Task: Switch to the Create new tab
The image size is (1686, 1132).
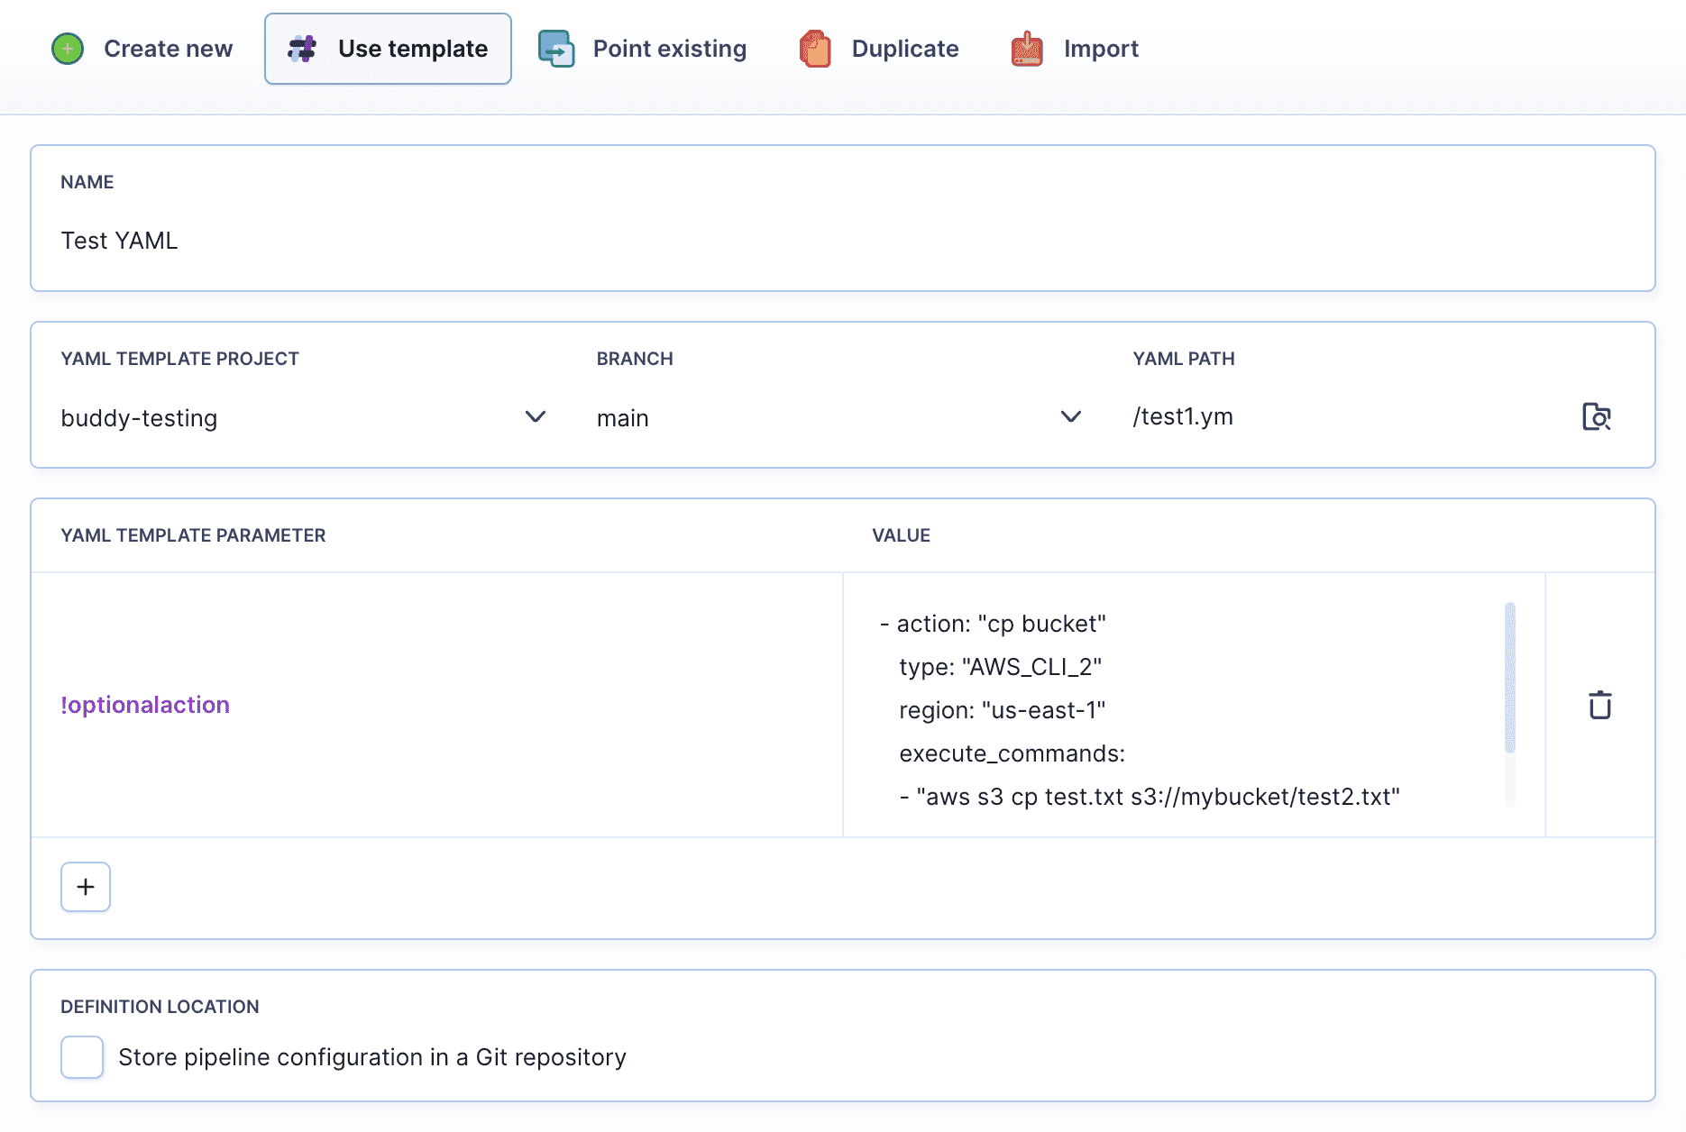Action: pyautogui.click(x=142, y=49)
